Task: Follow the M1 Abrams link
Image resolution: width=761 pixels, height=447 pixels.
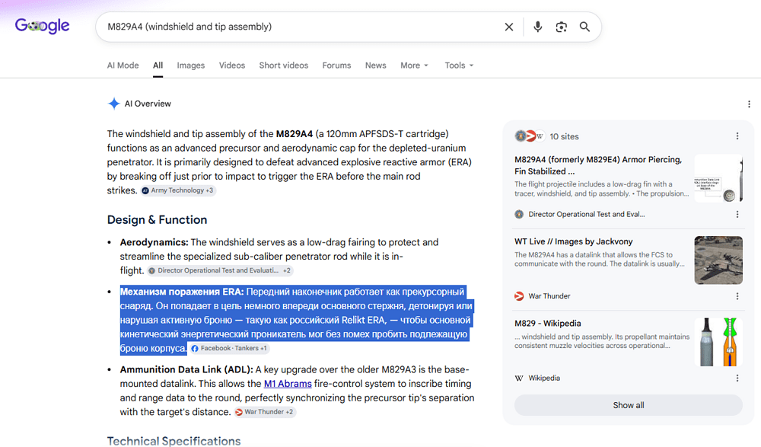Action: click(288, 384)
